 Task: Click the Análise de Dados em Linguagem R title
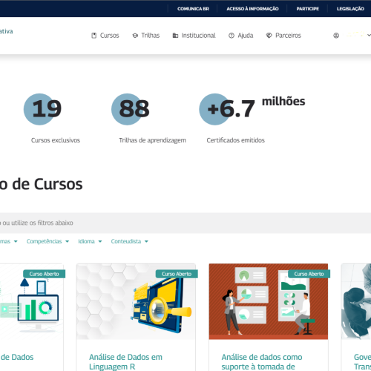point(125,362)
